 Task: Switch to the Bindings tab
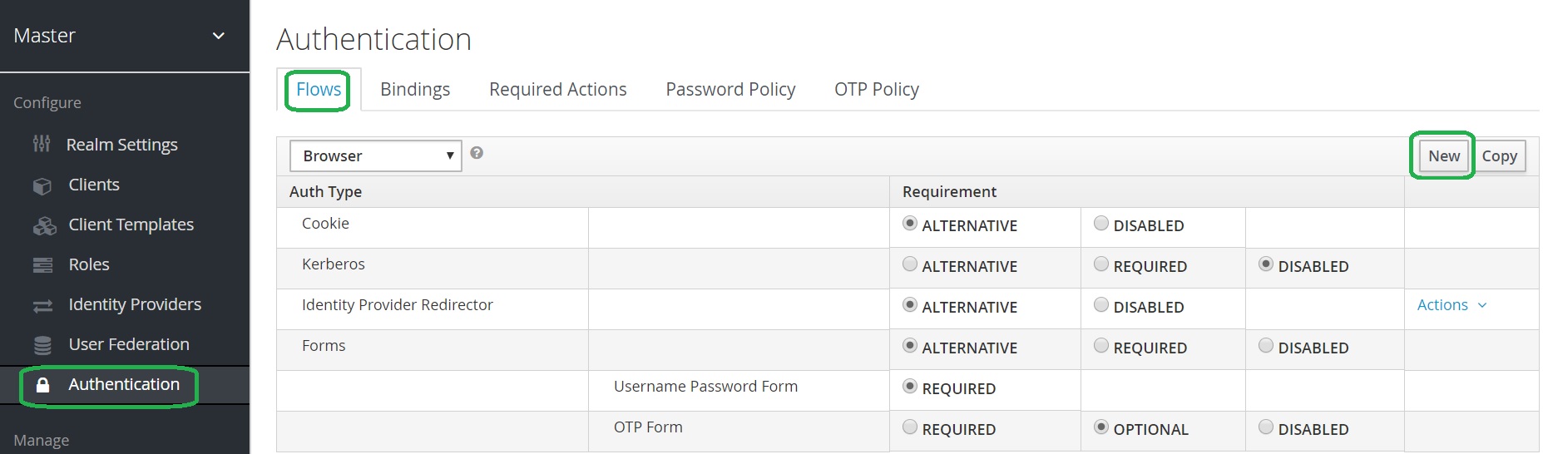click(415, 90)
